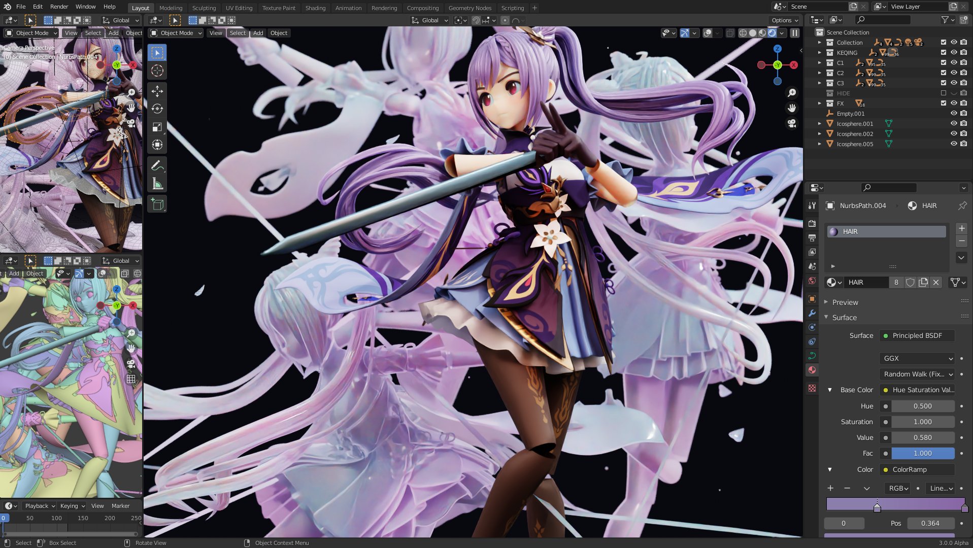
Task: Toggle fake user shield for HAIR
Action: click(910, 282)
